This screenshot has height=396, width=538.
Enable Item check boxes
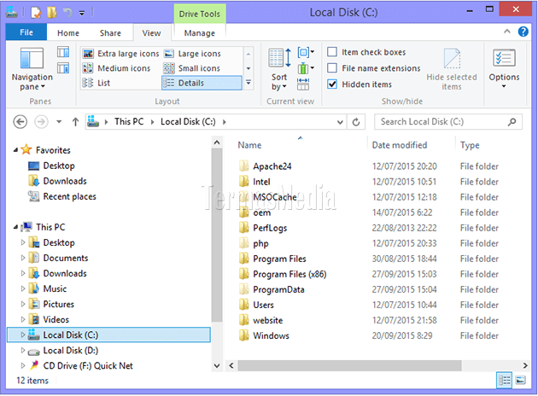pos(332,52)
